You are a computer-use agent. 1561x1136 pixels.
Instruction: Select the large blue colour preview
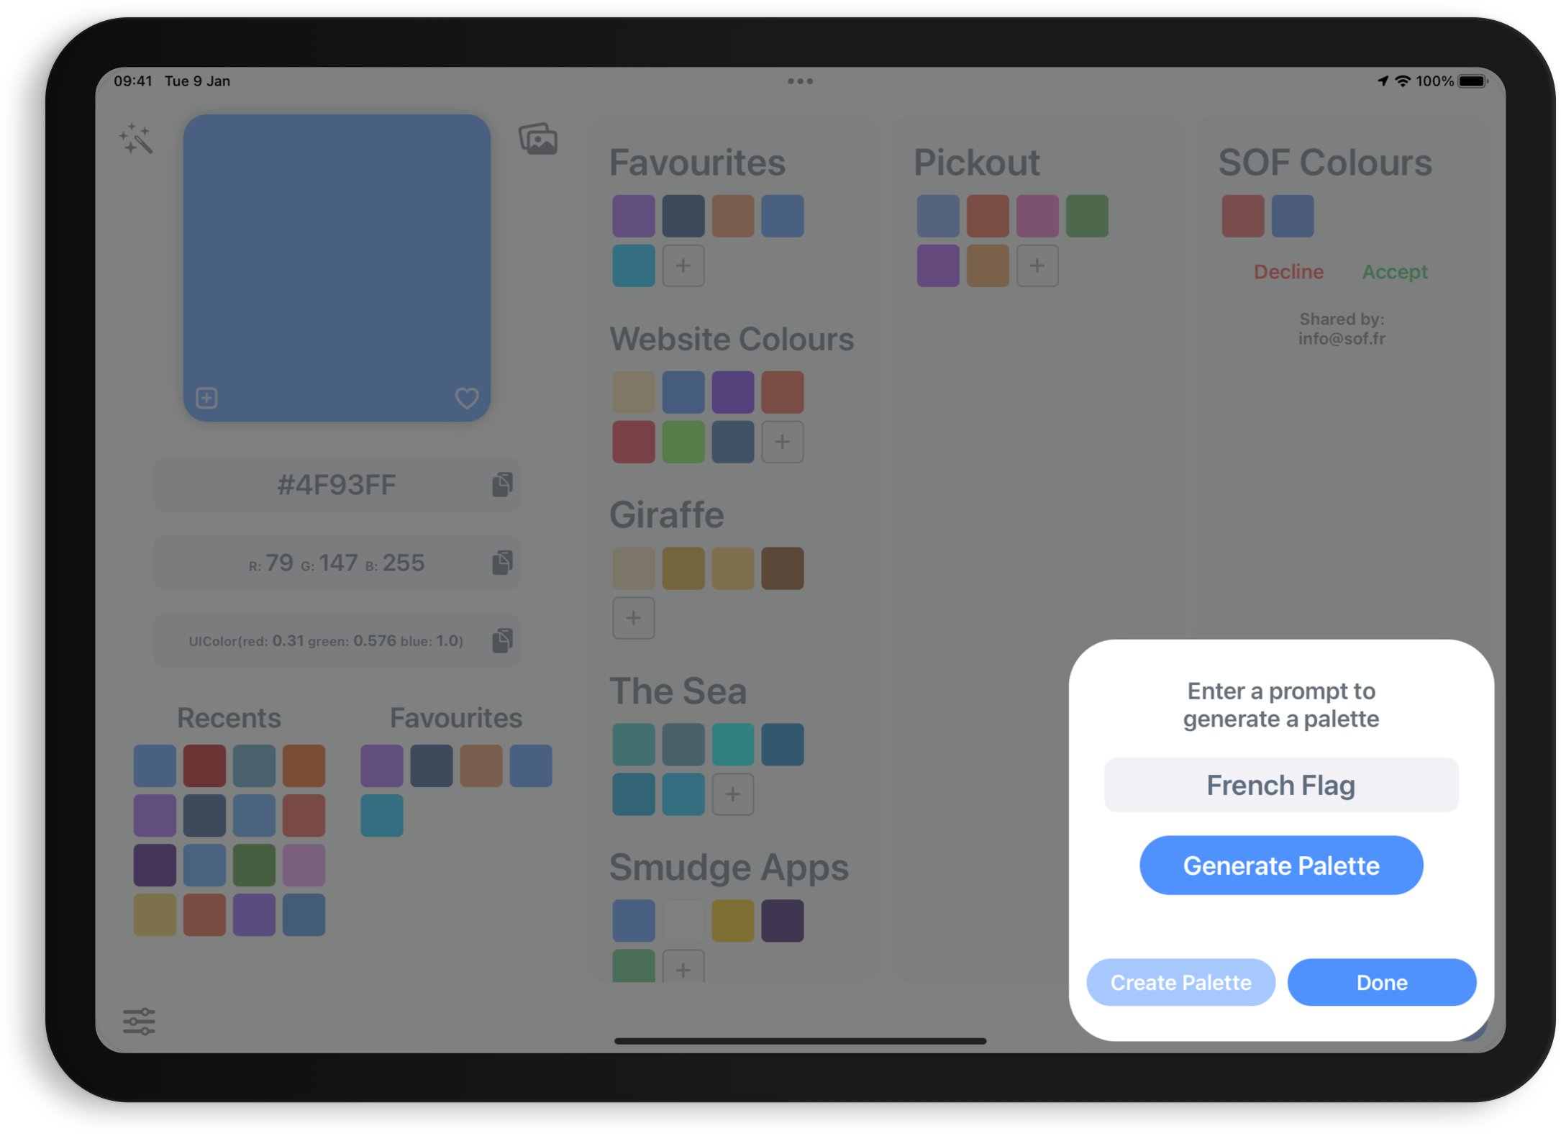337,268
